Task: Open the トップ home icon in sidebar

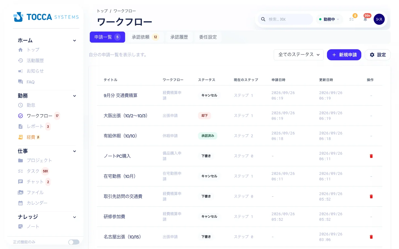Action: 21,50
